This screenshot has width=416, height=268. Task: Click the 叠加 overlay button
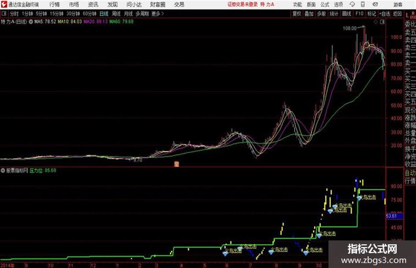pyautogui.click(x=309, y=14)
